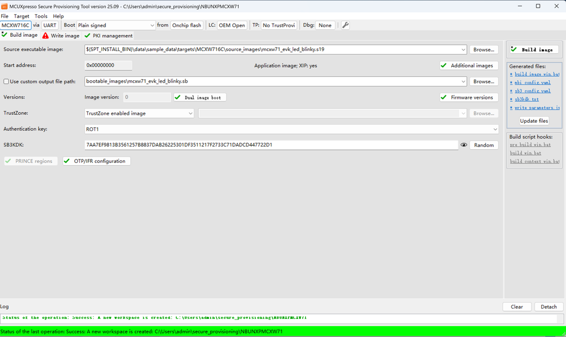Open the sb3kdk.txt generated file link

point(526,99)
